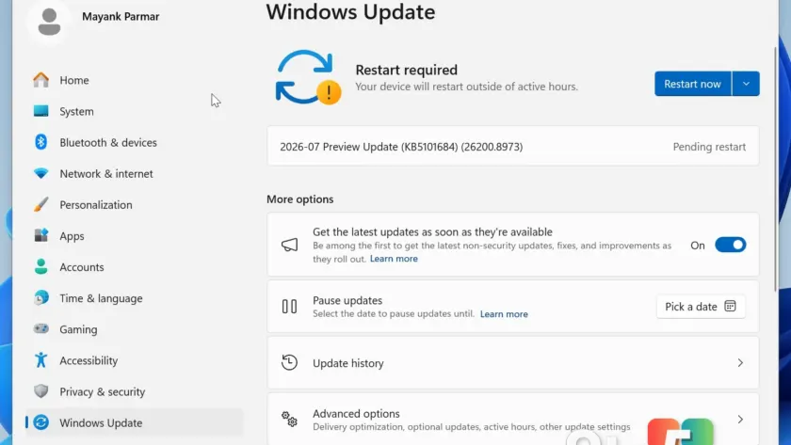Click the Network wifi icon
The width and height of the screenshot is (791, 445).
pyautogui.click(x=40, y=173)
